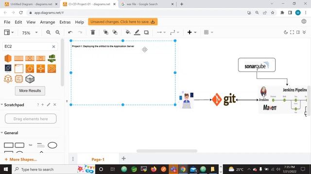
Task: Open the Help menu
Action: pyautogui.click(x=79, y=22)
